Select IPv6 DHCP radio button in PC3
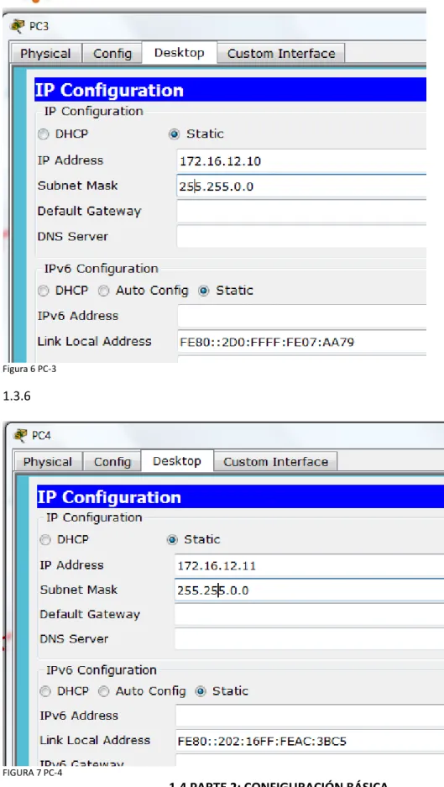 pos(44,291)
